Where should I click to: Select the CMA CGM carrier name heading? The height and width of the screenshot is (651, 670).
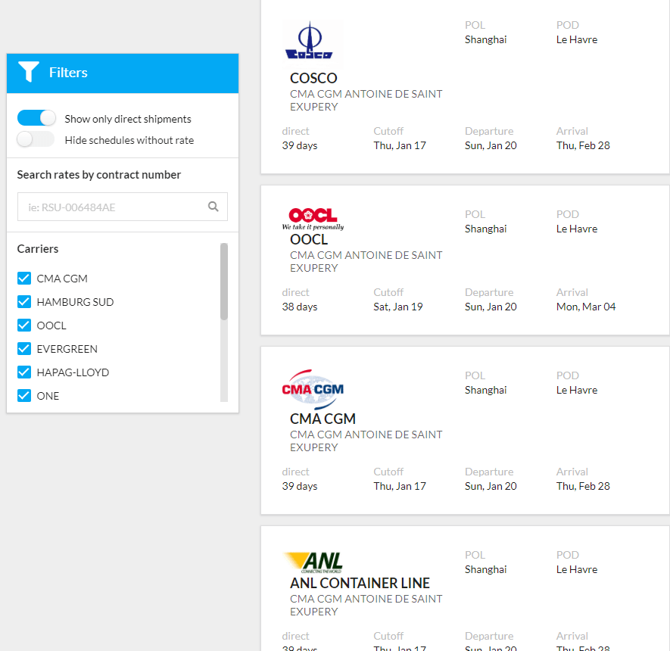tap(323, 419)
